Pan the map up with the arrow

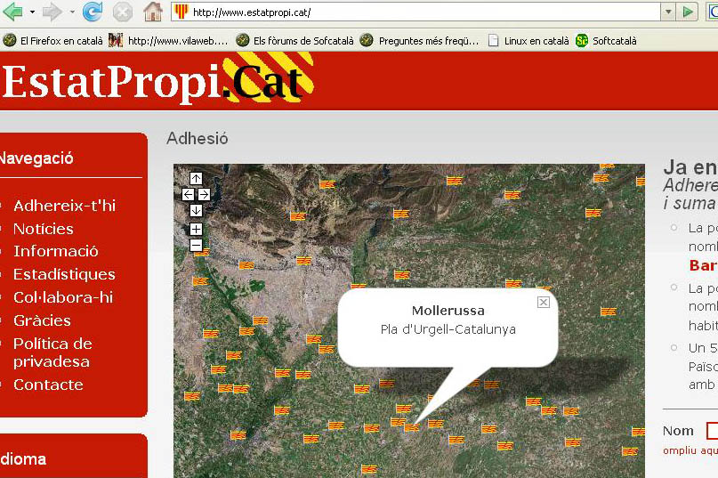[196, 178]
